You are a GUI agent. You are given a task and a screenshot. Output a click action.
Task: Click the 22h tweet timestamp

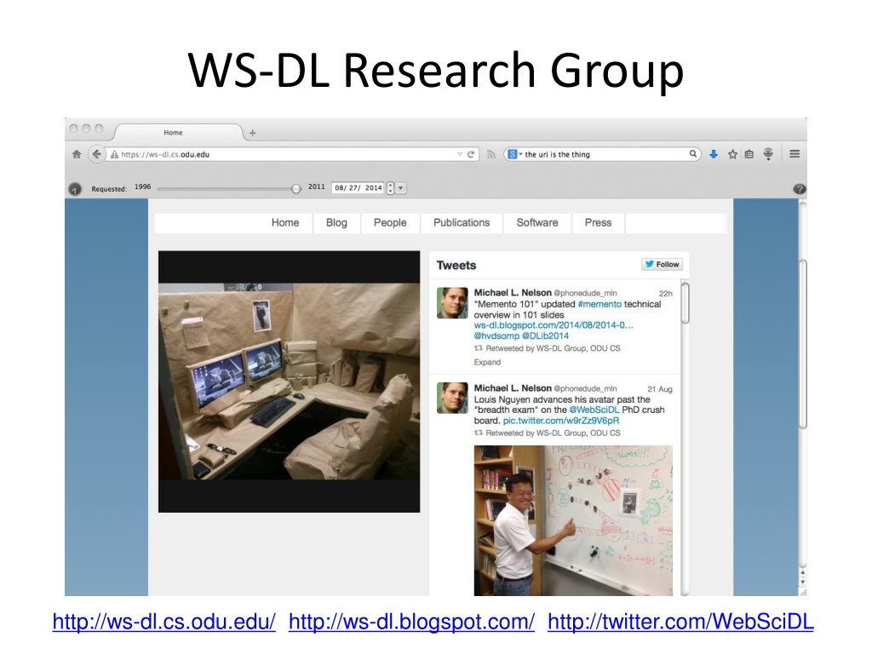[x=666, y=294]
